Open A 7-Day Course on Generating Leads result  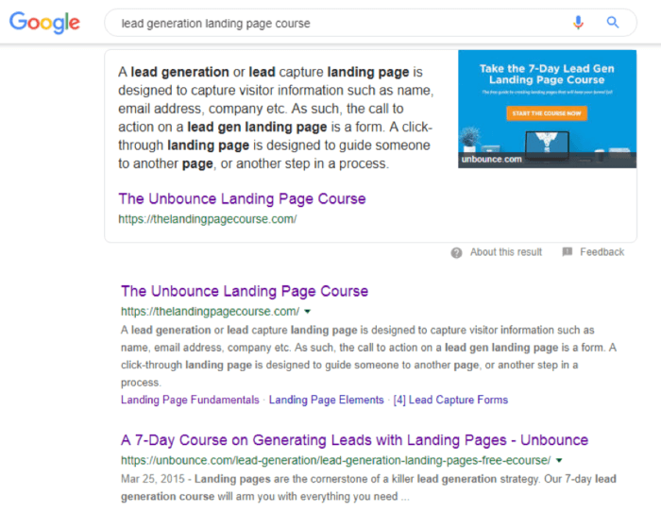tap(354, 440)
